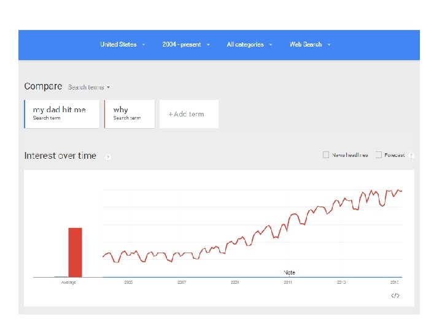Viewport: 442px width, 331px height.
Task: Click the embed code icon below chart
Action: [x=396, y=295]
